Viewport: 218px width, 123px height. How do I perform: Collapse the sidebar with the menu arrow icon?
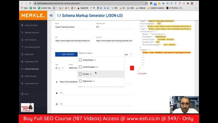point(51,15)
